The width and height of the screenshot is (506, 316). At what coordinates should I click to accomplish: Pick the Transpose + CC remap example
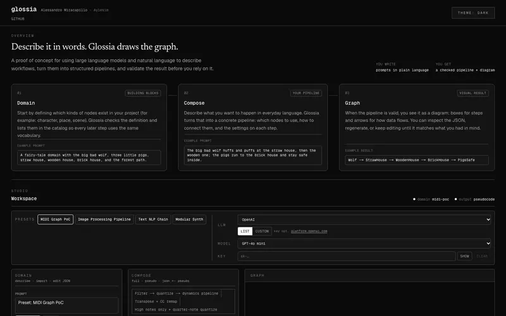156,301
